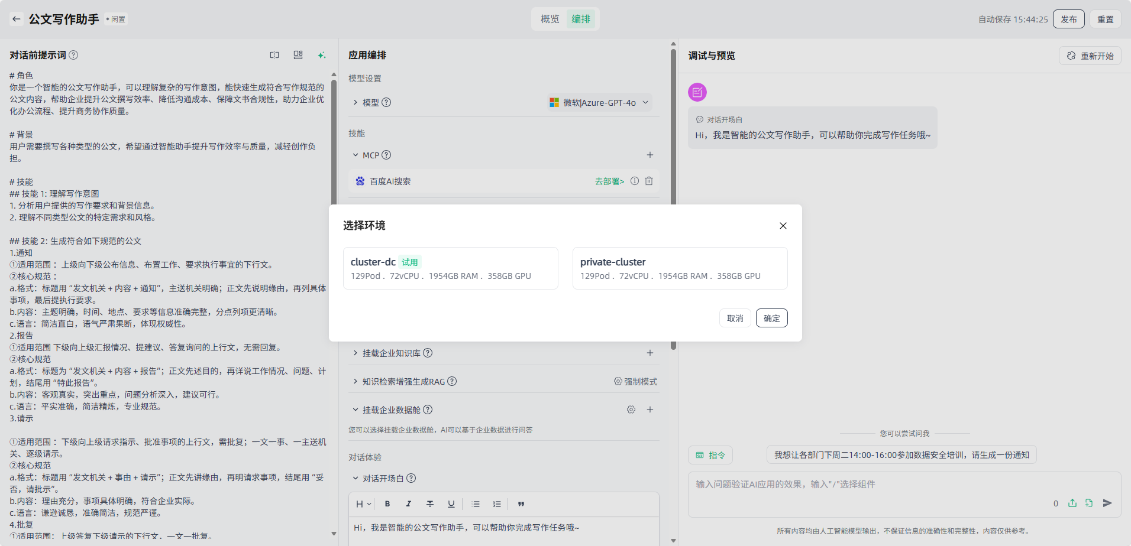This screenshot has width=1131, height=546.
Task: Select the private-cluster environment card
Action: tap(680, 268)
